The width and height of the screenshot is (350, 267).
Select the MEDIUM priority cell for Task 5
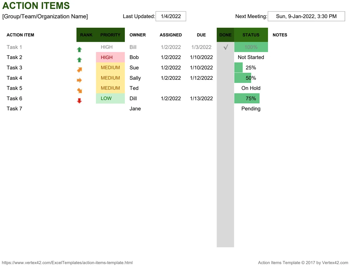110,88
